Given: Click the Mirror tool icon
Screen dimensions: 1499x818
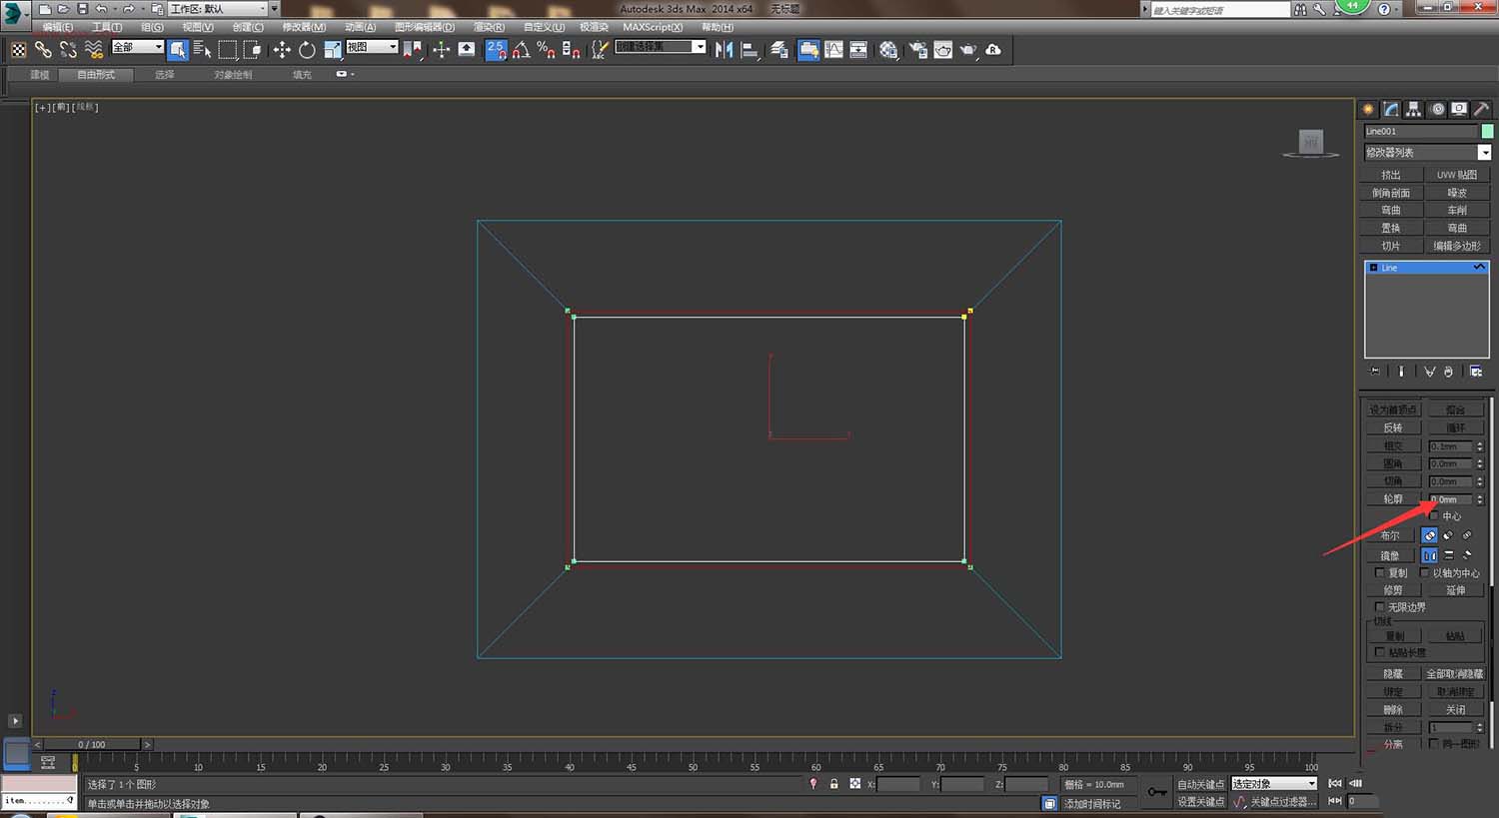Looking at the screenshot, I should tap(725, 50).
